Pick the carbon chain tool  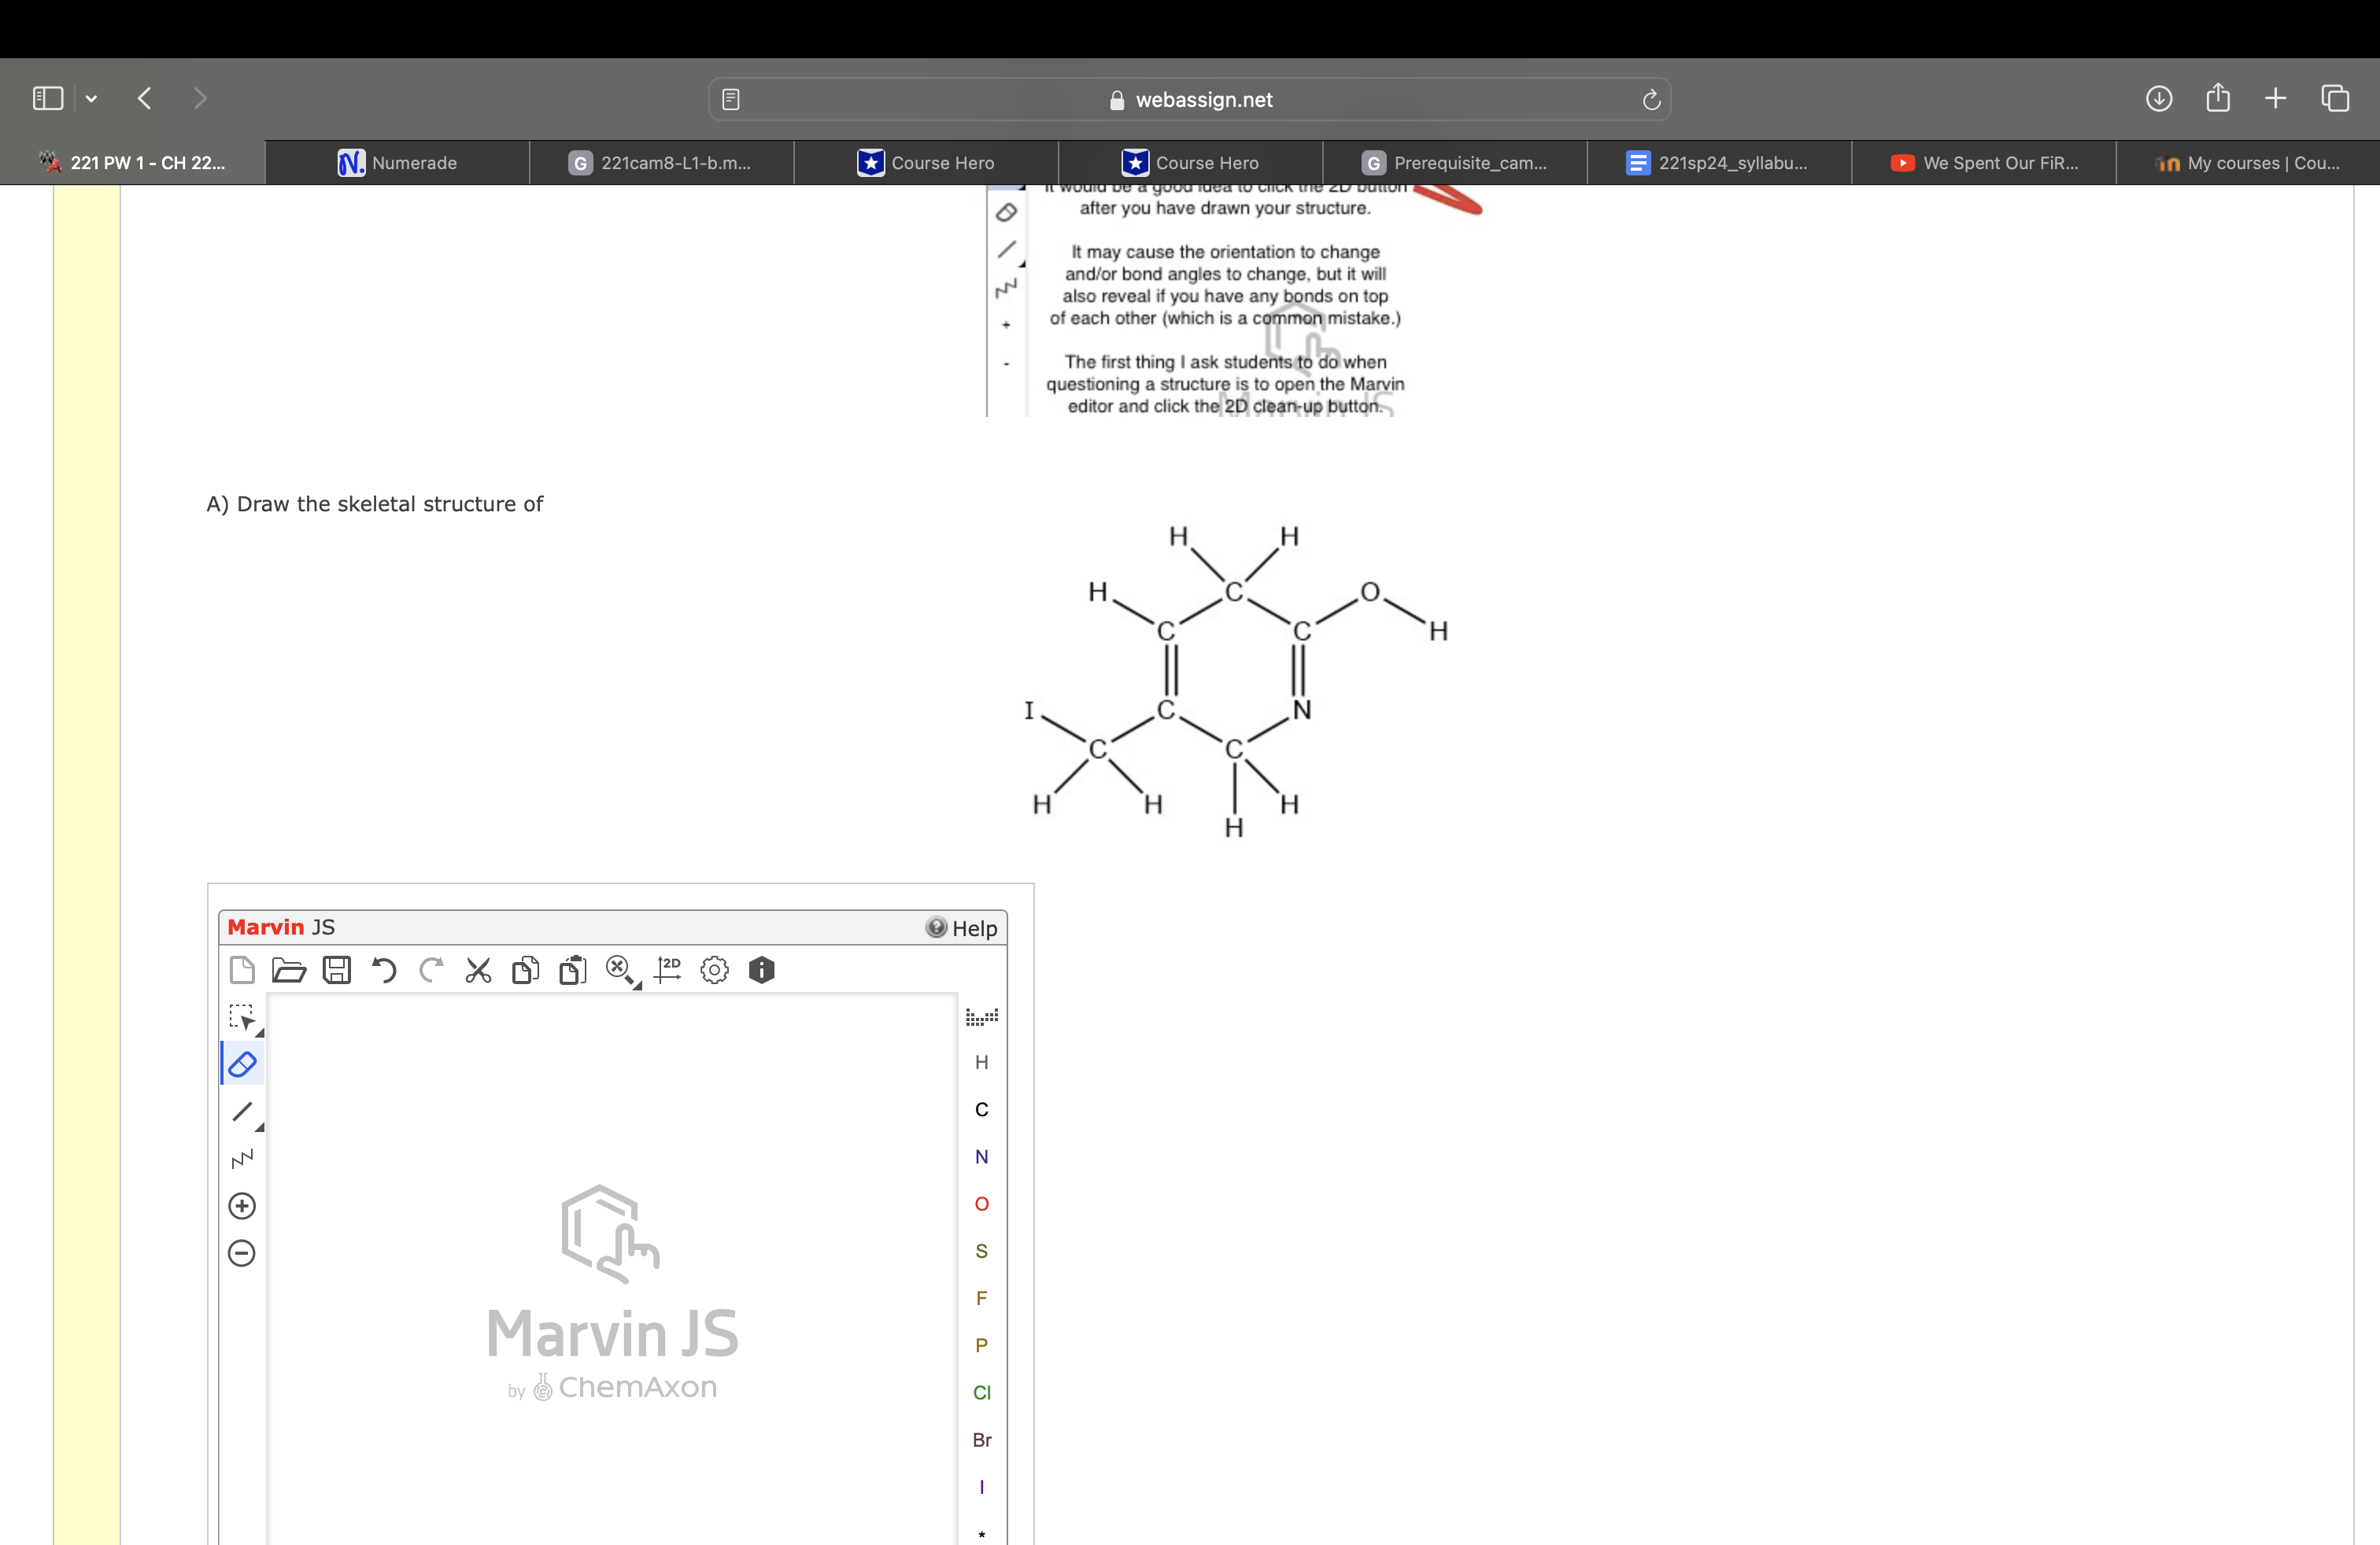coord(242,1158)
